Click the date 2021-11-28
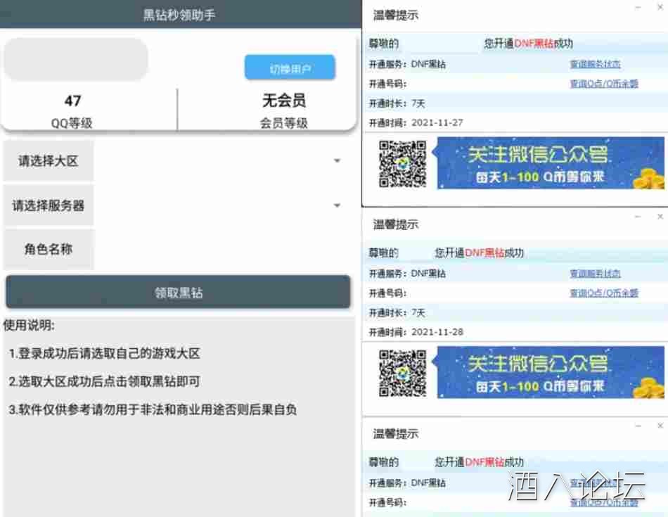Viewport: 668px width, 517px height. pos(437,332)
